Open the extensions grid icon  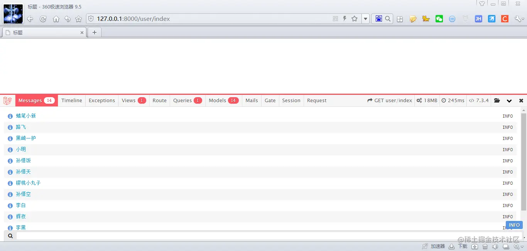pyautogui.click(x=400, y=19)
